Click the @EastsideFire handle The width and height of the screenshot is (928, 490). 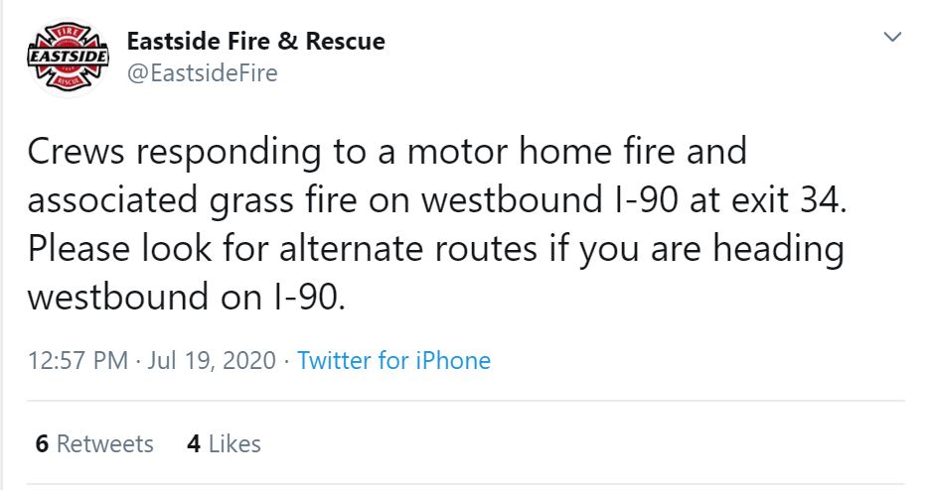pos(203,72)
